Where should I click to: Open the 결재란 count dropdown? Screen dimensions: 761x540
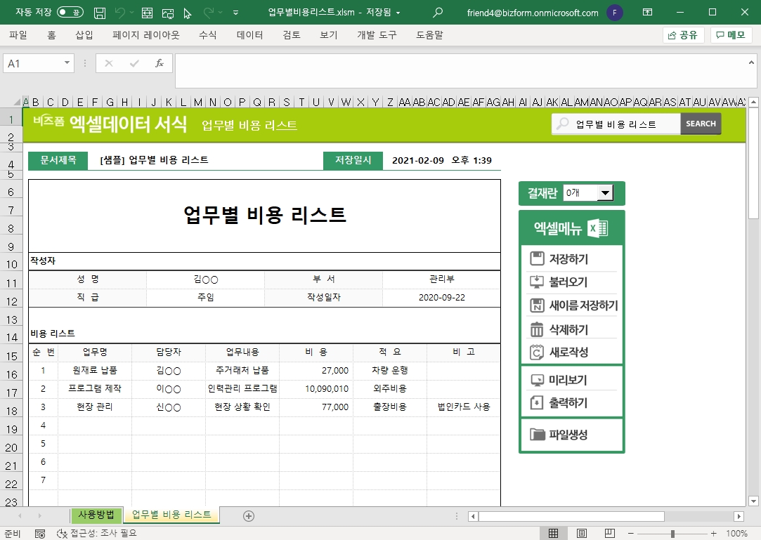point(604,193)
